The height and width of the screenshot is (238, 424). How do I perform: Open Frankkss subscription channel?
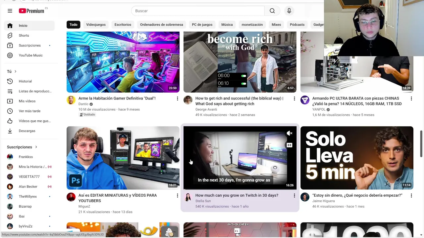click(29, 157)
